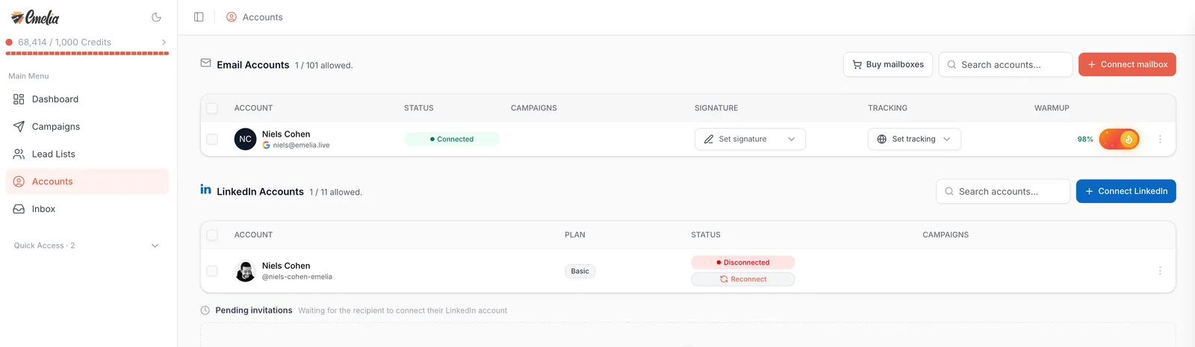Image resolution: width=1195 pixels, height=347 pixels.
Task: Click the 1 / 101 allowed text
Action: [324, 66]
